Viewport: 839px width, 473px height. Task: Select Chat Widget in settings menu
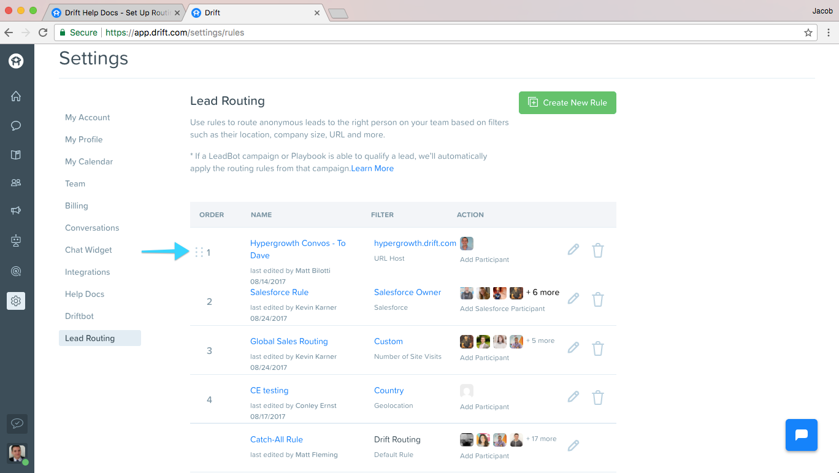(x=88, y=250)
